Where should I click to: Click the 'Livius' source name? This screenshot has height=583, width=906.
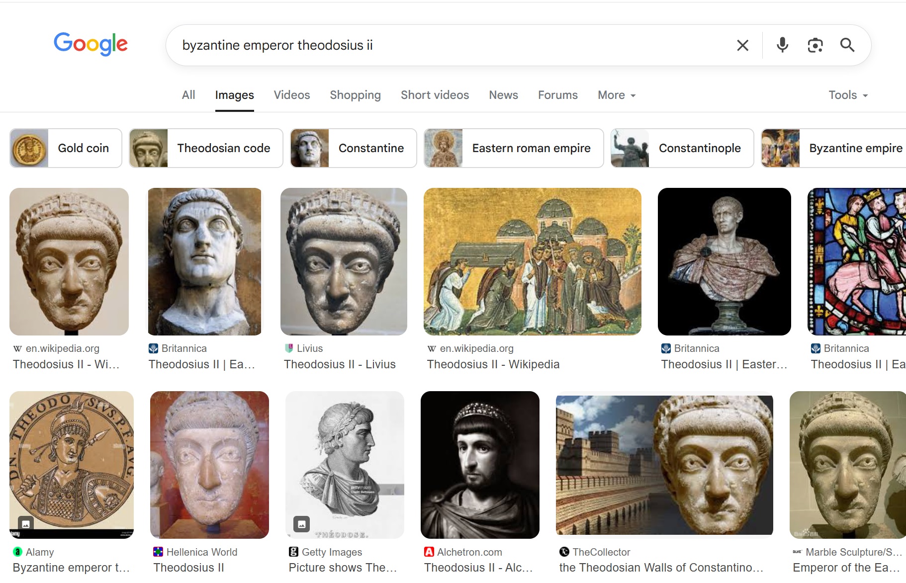coord(310,348)
